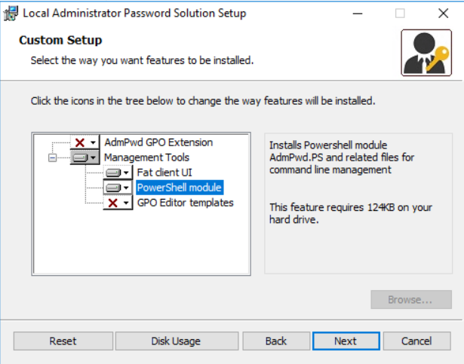Go to the Next setup step
The height and width of the screenshot is (364, 464).
pyautogui.click(x=346, y=341)
